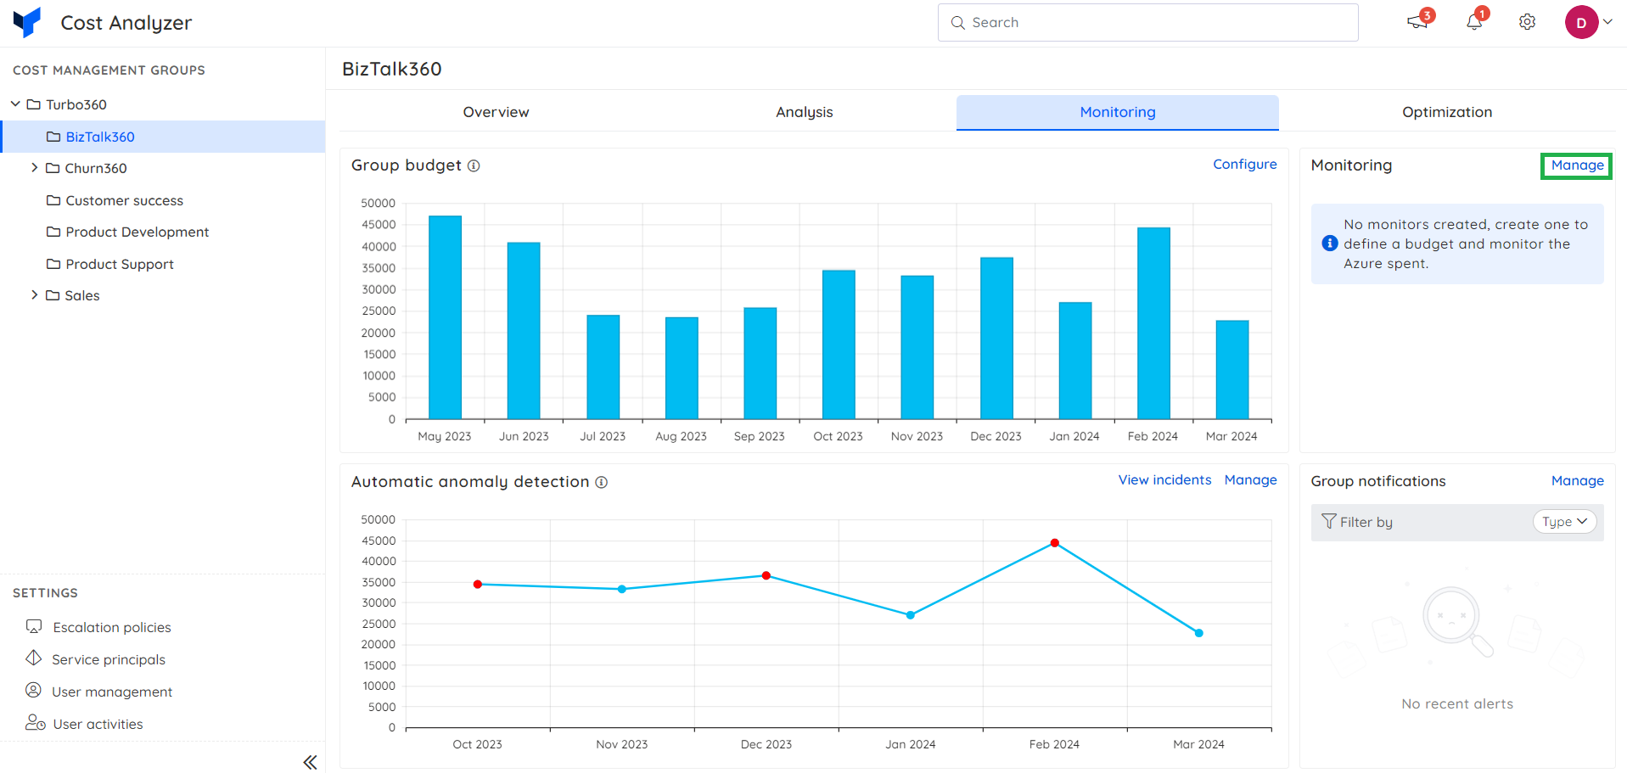Viewport: 1627px width, 773px height.
Task: Expand the user profile dropdown chevron
Action: [x=1607, y=22]
